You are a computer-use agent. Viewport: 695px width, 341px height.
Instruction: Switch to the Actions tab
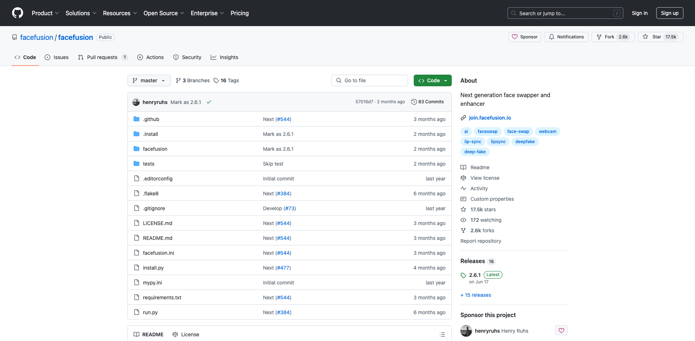150,57
